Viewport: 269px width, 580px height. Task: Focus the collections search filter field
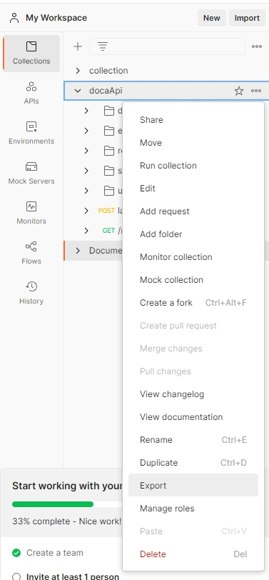[x=167, y=46]
